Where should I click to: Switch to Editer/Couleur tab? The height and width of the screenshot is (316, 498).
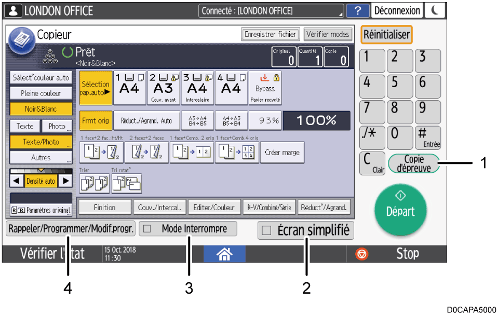tap(214, 207)
